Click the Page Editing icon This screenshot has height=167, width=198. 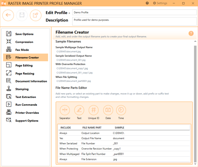[9, 65]
